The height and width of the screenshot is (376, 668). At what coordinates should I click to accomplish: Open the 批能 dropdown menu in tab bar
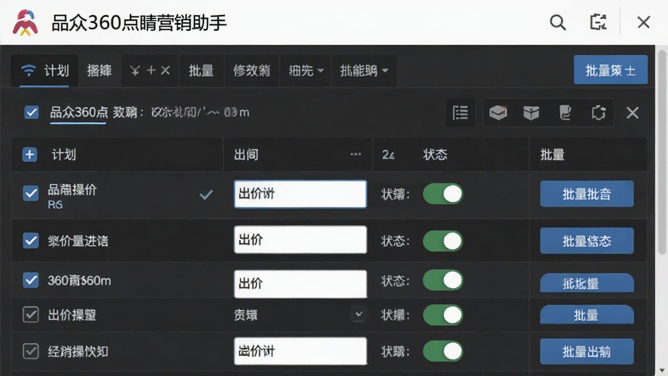(x=364, y=70)
